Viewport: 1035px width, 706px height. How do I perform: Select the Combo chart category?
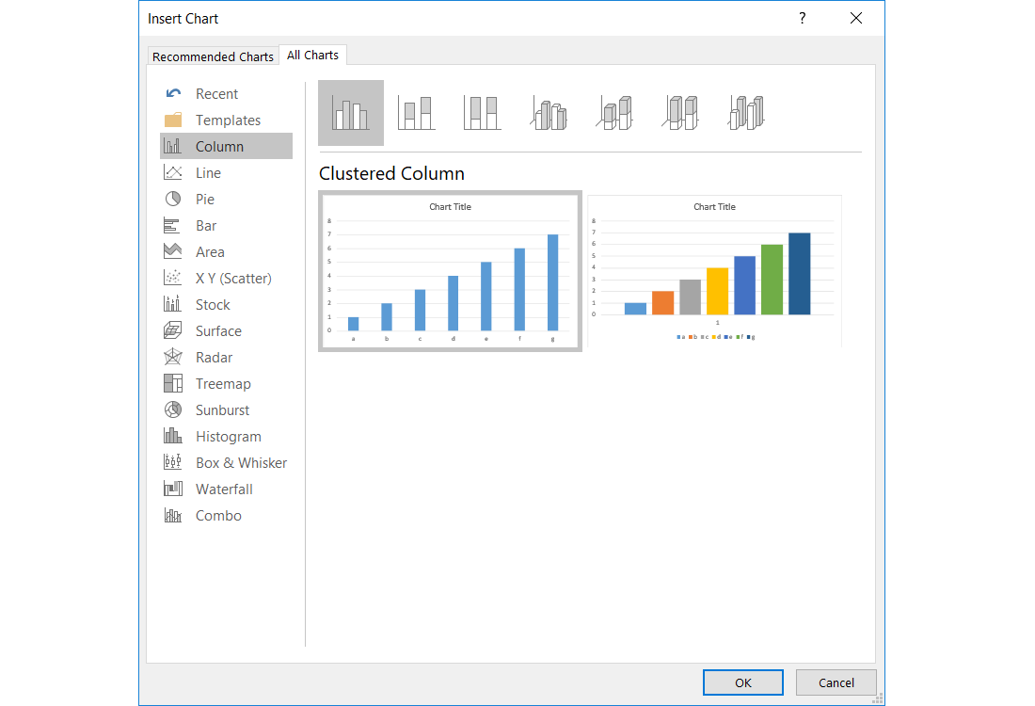pos(218,515)
